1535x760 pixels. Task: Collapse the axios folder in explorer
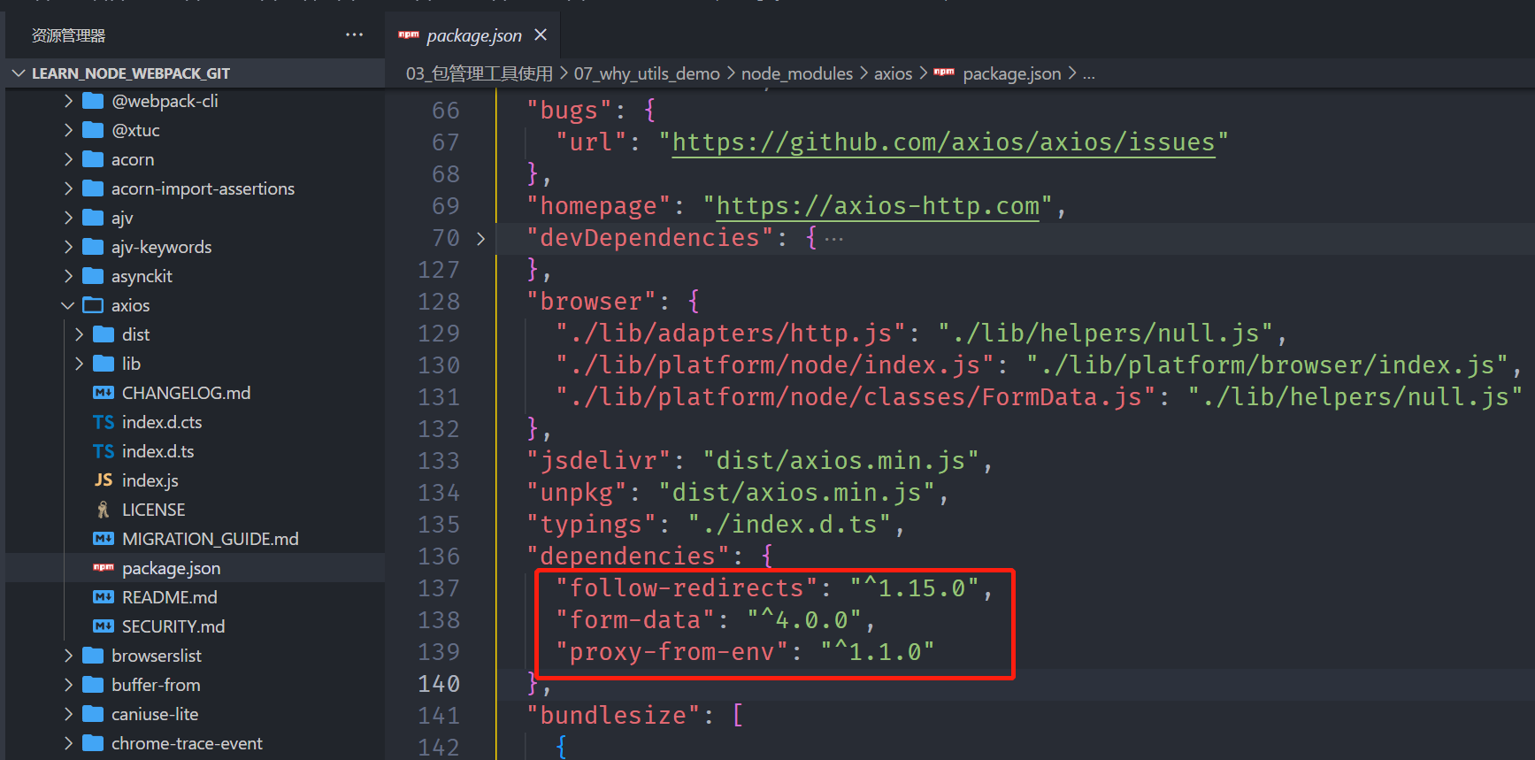click(68, 305)
